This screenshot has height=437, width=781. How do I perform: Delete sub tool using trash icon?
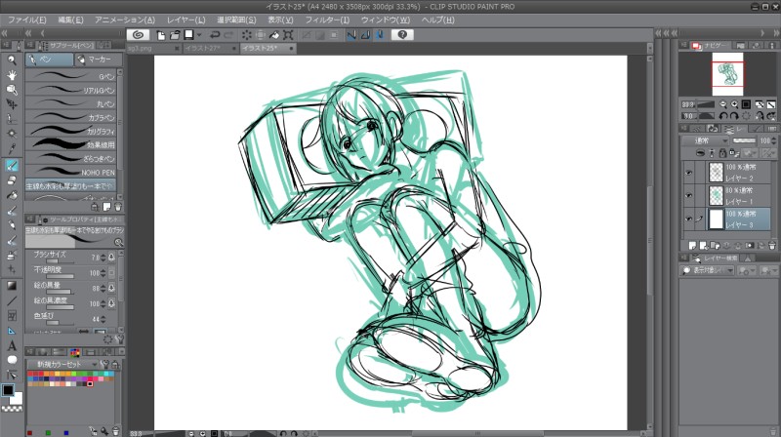118,207
